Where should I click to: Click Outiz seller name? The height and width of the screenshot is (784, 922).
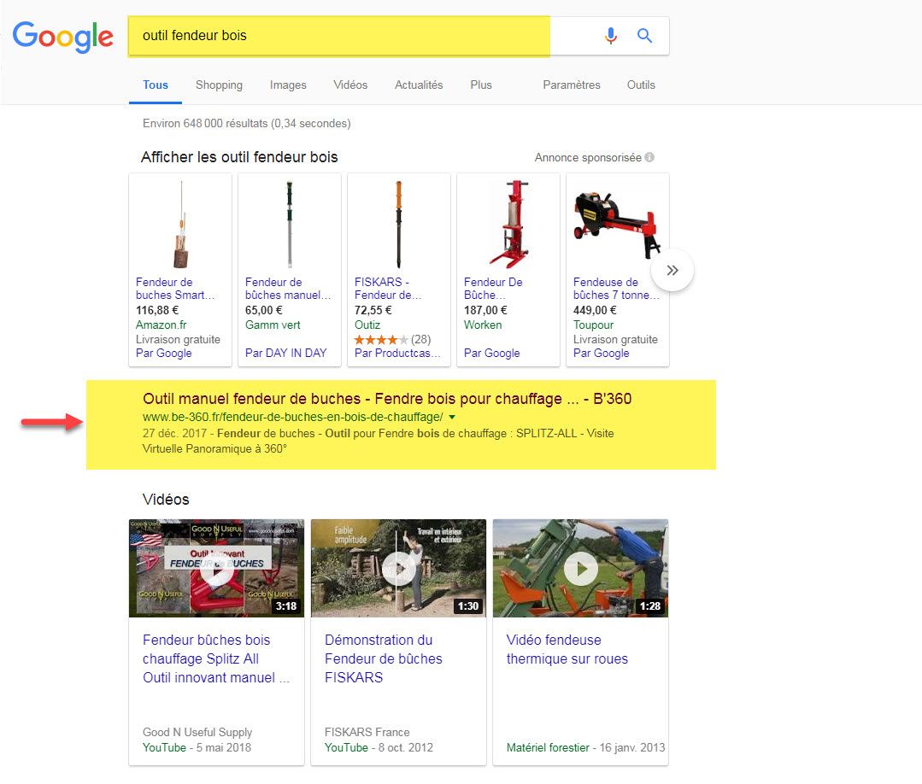pyautogui.click(x=367, y=325)
